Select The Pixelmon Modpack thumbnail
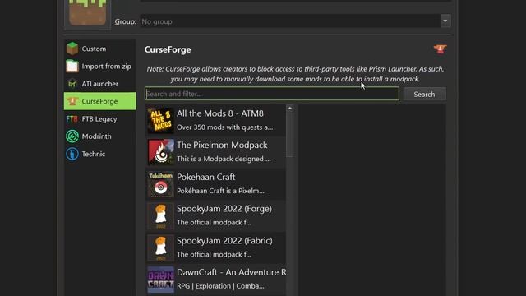The height and width of the screenshot is (296, 526). click(161, 152)
